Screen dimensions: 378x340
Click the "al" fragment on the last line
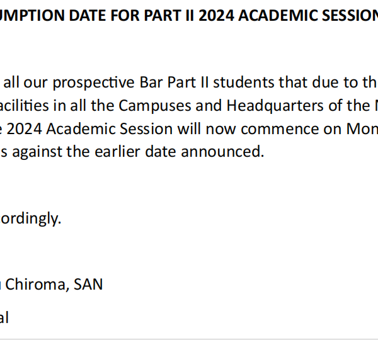(x=4, y=317)
